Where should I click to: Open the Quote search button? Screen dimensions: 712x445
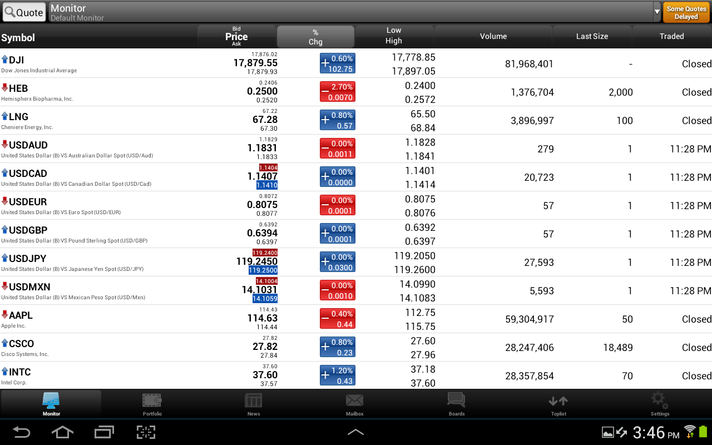tap(24, 12)
